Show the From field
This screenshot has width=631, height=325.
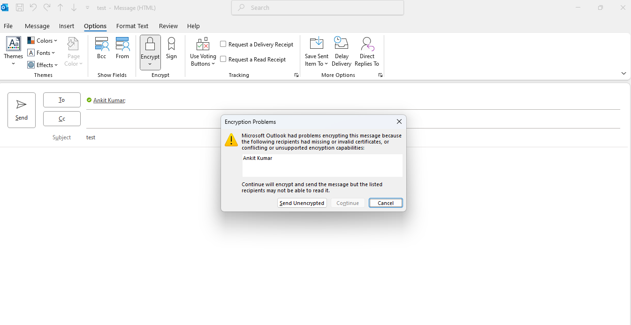point(122,48)
